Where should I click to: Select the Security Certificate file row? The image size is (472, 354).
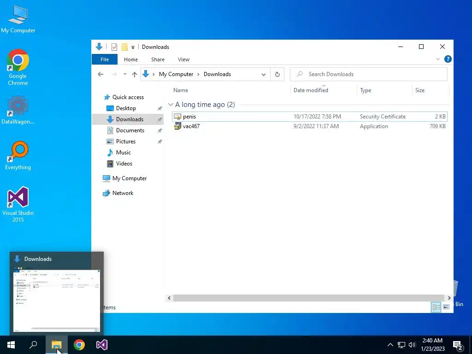click(310, 117)
